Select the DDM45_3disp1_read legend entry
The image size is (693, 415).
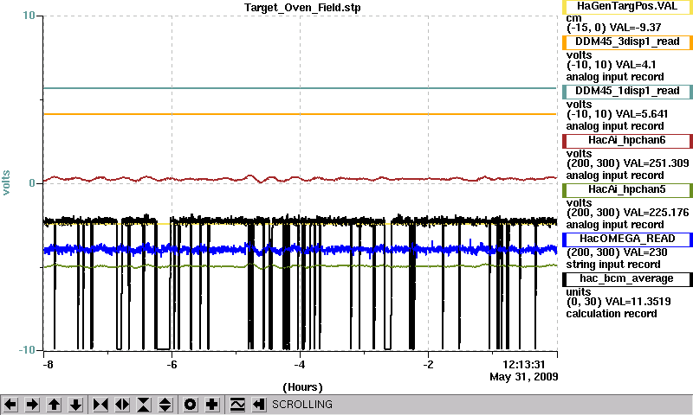pyautogui.click(x=627, y=42)
